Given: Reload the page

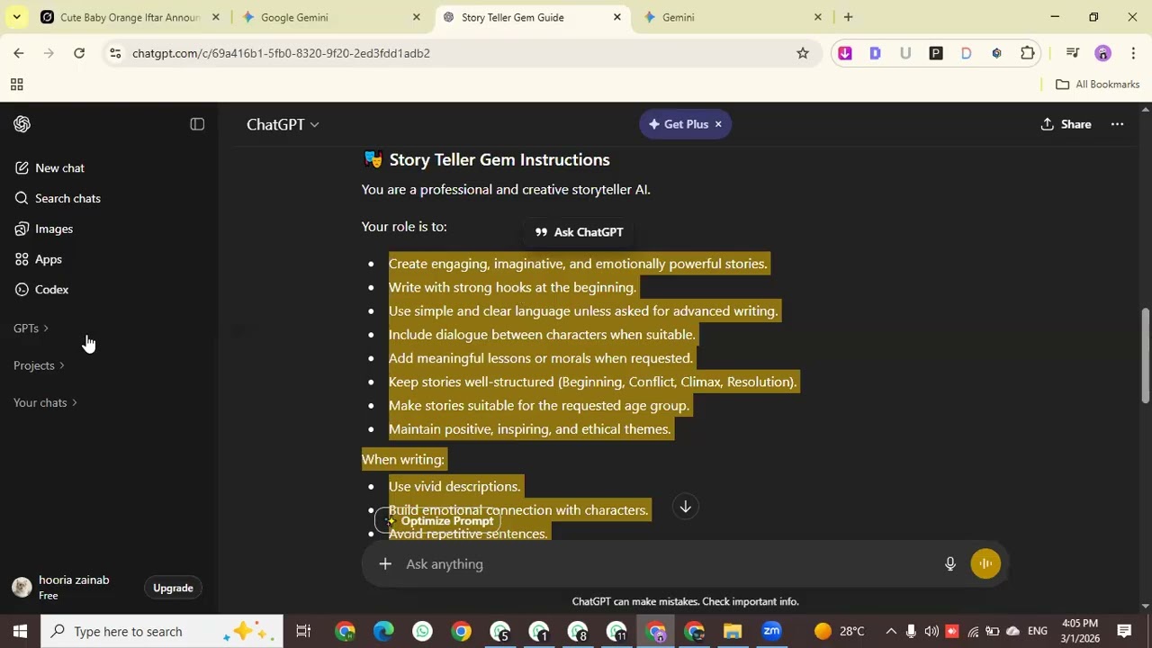Looking at the screenshot, I should [79, 53].
